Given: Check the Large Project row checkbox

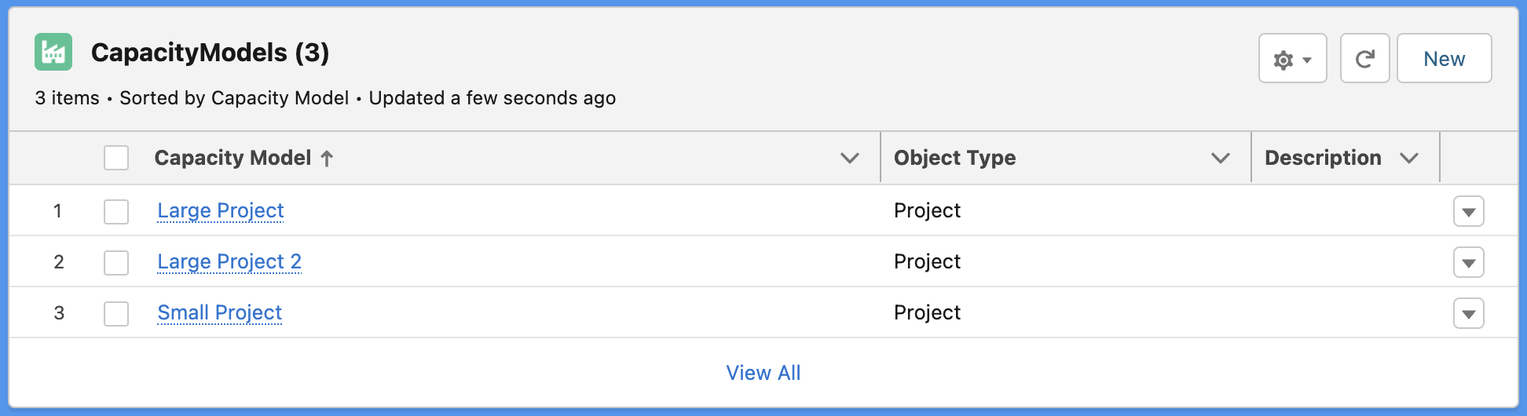Looking at the screenshot, I should coord(116,211).
